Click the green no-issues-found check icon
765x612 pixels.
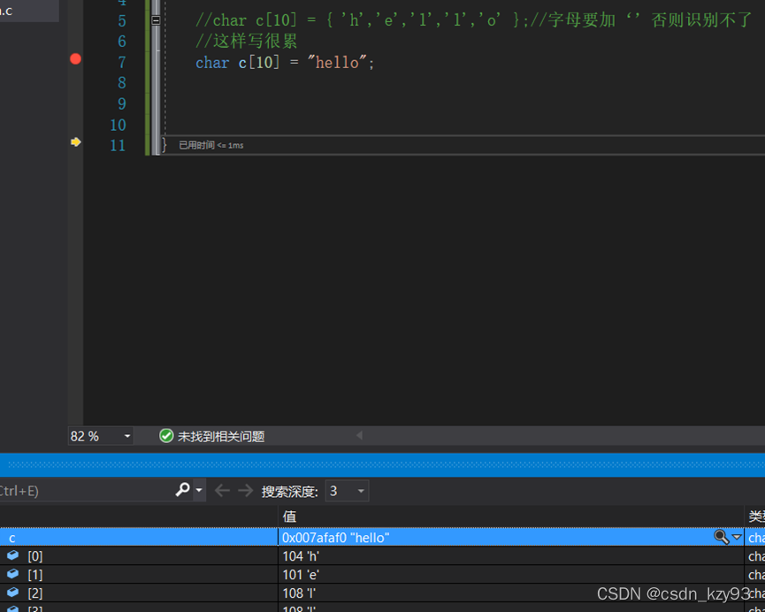(166, 436)
